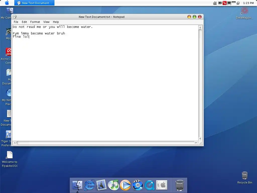Image resolution: width=257 pixels, height=193 pixels.
Task: Open the Trash in the dock
Action: pos(180,185)
